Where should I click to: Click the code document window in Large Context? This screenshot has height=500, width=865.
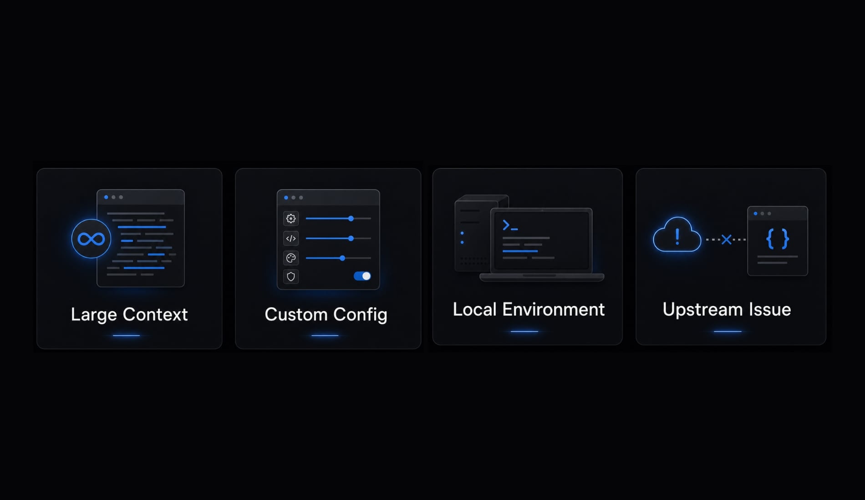point(141,238)
